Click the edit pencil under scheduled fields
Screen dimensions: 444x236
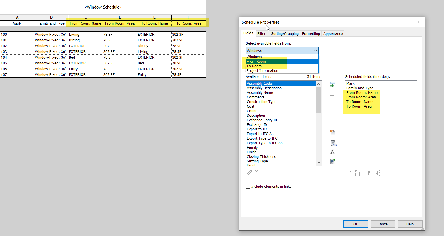click(x=349, y=173)
